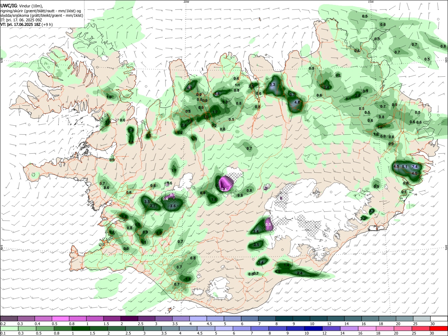Click the 20W longitude label
Screen dimensions: 448x336
186,2
